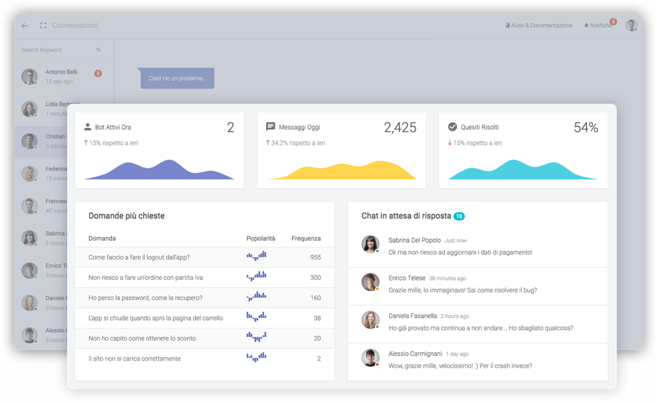Screen dimensions: 657x404
Task: Click the Bot Attivi Ora person icon
Action: click(87, 127)
